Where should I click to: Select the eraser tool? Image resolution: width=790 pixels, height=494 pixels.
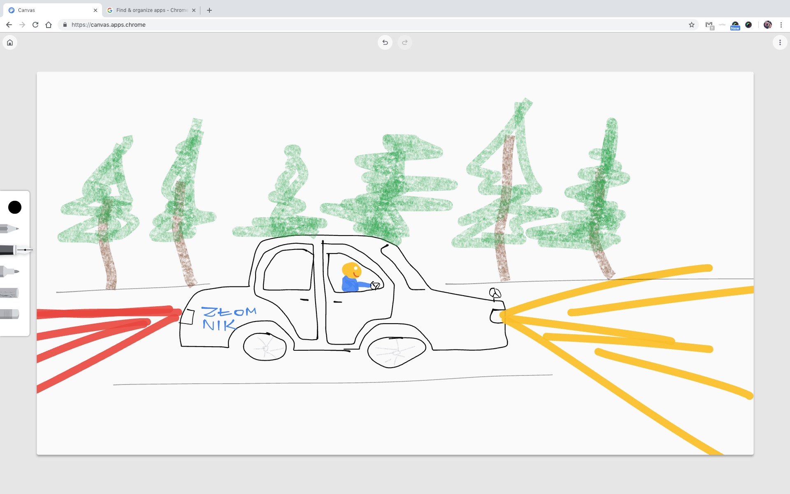click(x=9, y=314)
